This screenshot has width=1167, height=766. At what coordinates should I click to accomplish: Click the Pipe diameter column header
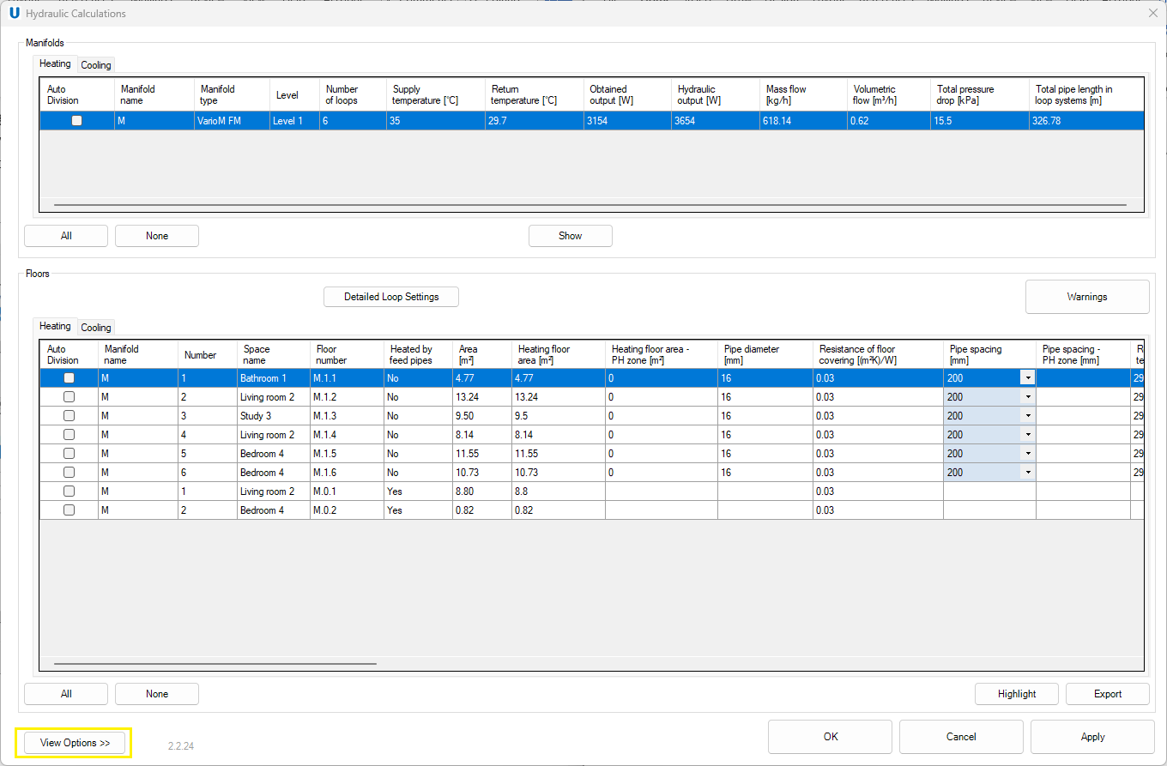pyautogui.click(x=765, y=354)
